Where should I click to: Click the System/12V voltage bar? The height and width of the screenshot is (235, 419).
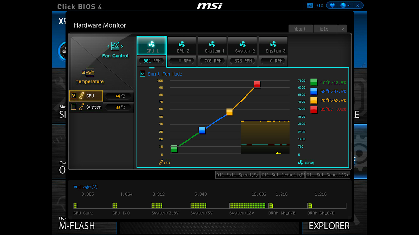(x=247, y=205)
